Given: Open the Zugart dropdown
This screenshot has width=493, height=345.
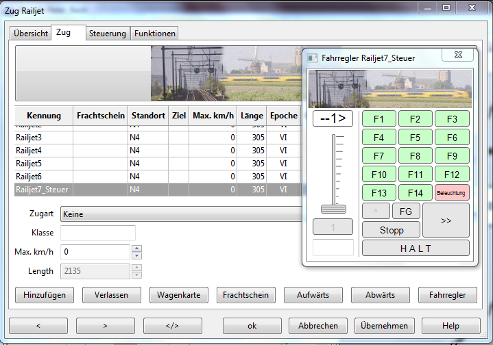Looking at the screenshot, I should (182, 214).
